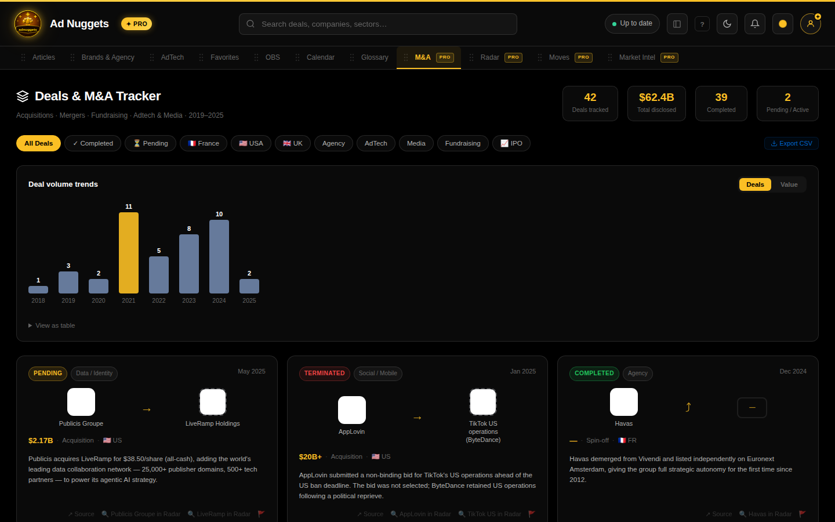Toggle the IPO filter chip

(x=511, y=143)
